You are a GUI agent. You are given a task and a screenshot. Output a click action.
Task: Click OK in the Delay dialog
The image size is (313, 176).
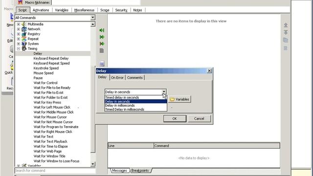pos(175,118)
